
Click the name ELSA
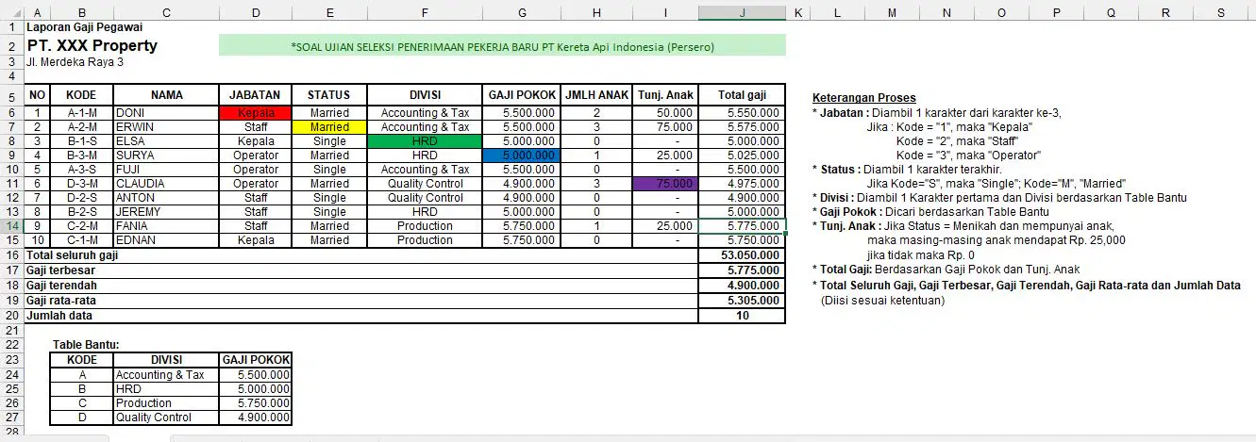130,140
